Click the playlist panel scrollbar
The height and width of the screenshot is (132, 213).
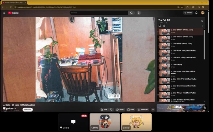pos(204,44)
